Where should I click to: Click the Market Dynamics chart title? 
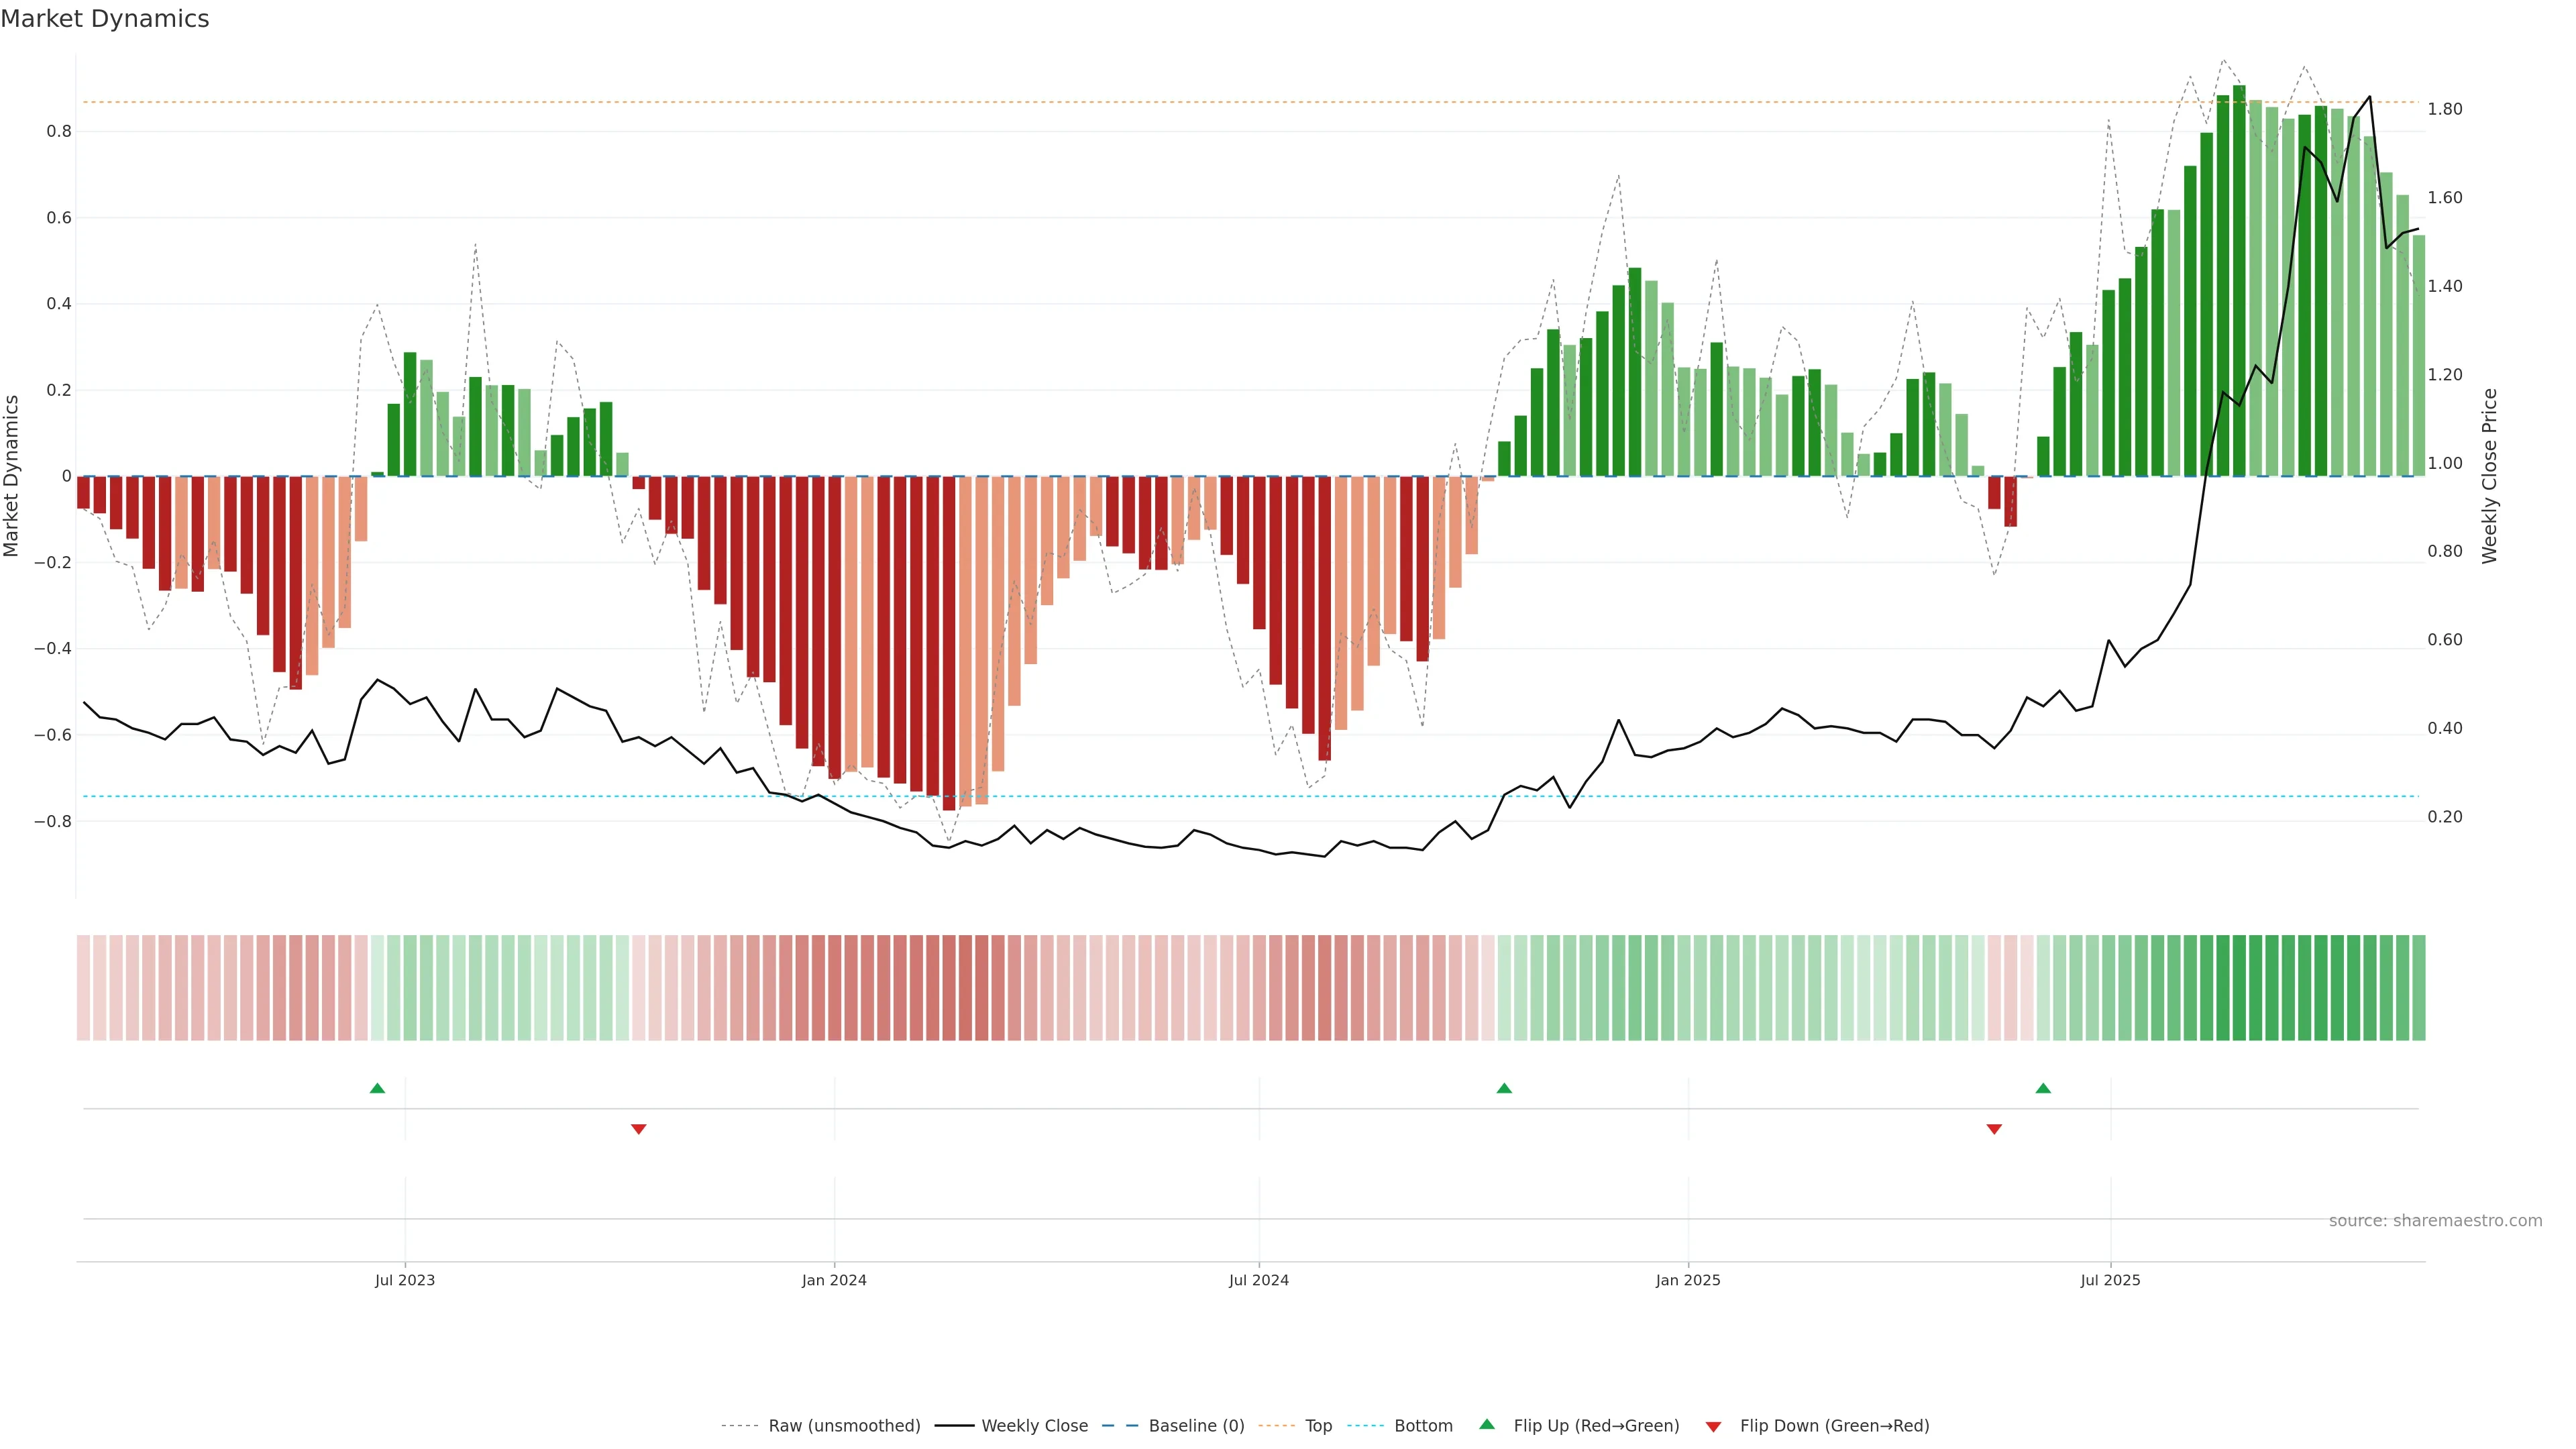tap(105, 19)
